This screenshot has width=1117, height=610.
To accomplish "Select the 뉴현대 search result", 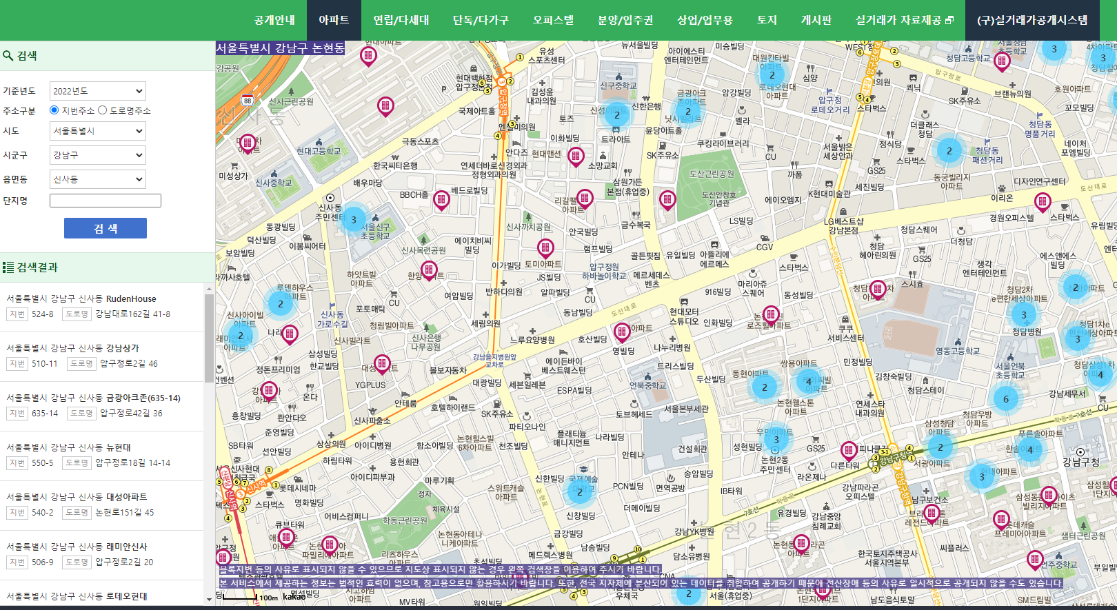I will click(x=102, y=456).
